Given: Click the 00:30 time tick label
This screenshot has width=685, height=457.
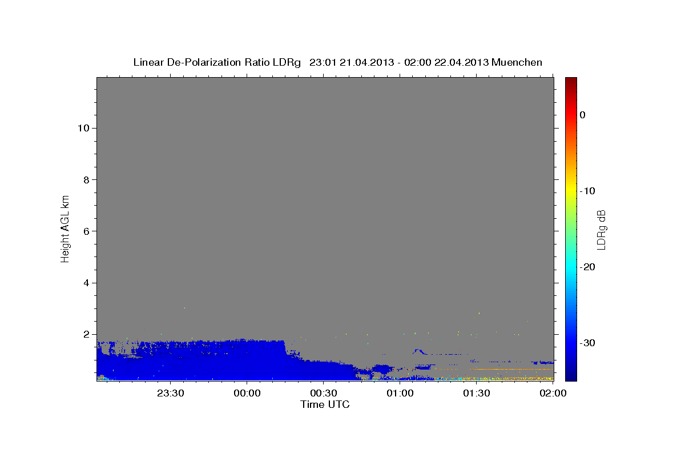Looking at the screenshot, I should pos(323,393).
